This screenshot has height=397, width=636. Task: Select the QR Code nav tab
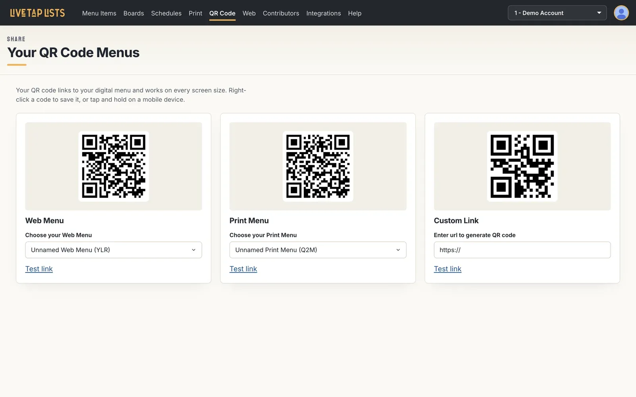point(222,13)
